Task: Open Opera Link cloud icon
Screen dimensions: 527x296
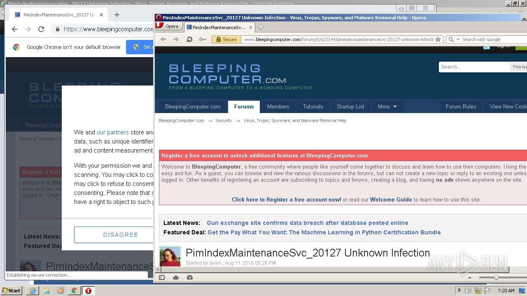Action: [x=176, y=277]
